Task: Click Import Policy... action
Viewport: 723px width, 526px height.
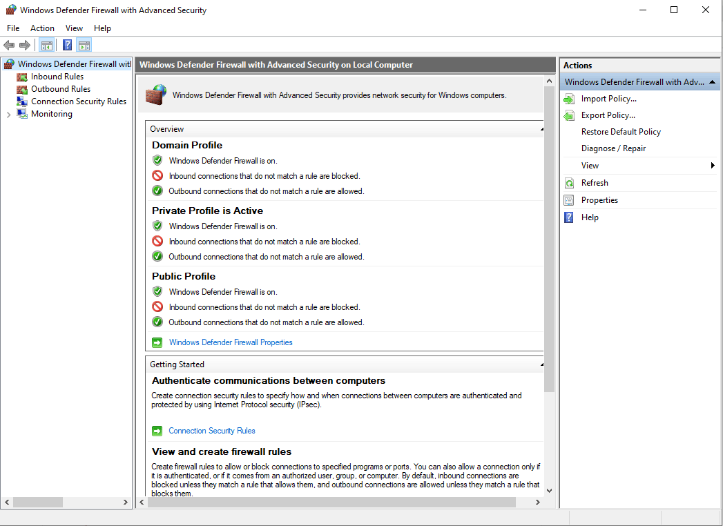Action: [608, 99]
